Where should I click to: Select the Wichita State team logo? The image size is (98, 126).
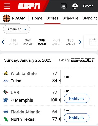point(6,73)
